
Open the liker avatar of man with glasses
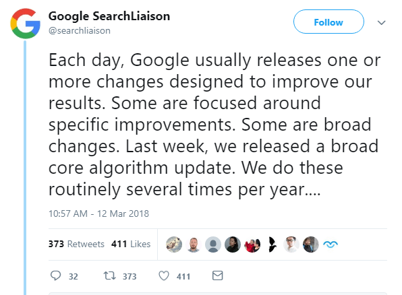click(x=291, y=244)
